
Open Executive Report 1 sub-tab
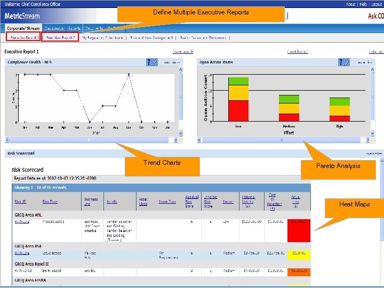coord(25,38)
